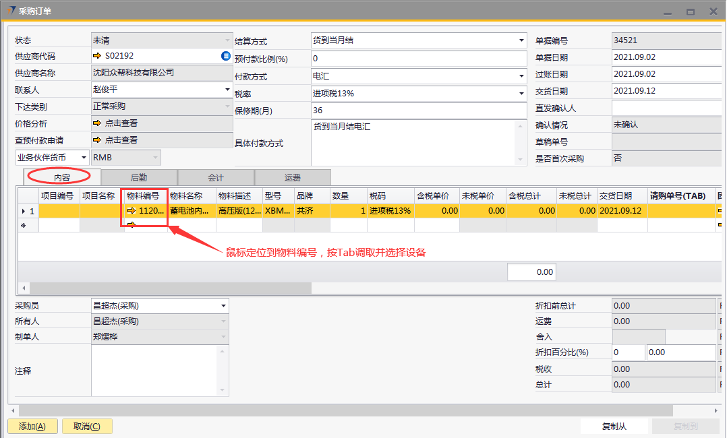The image size is (727, 438).
Task: Click the orange link arrow beside supplier code S02192
Action: click(97, 56)
